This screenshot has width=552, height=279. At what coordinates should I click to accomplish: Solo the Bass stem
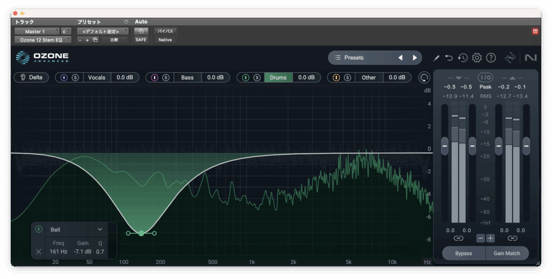point(166,78)
